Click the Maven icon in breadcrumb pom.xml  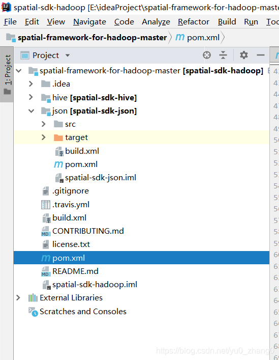180,37
